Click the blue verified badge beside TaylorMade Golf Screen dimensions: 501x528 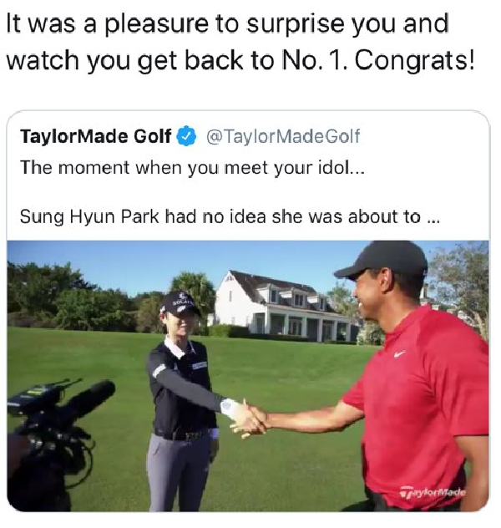coord(186,135)
